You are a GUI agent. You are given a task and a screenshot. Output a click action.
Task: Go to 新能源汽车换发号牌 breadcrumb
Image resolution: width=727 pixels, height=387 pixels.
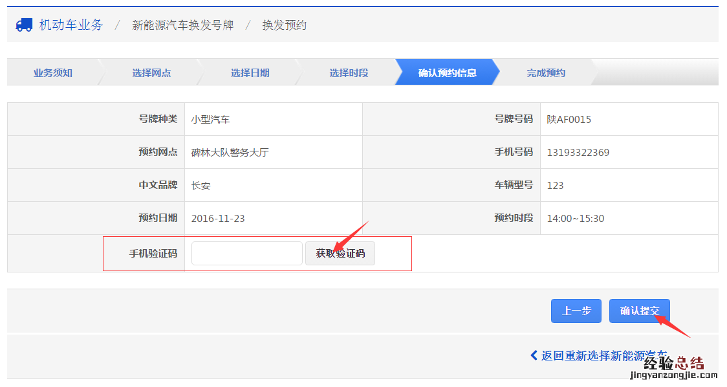(182, 25)
